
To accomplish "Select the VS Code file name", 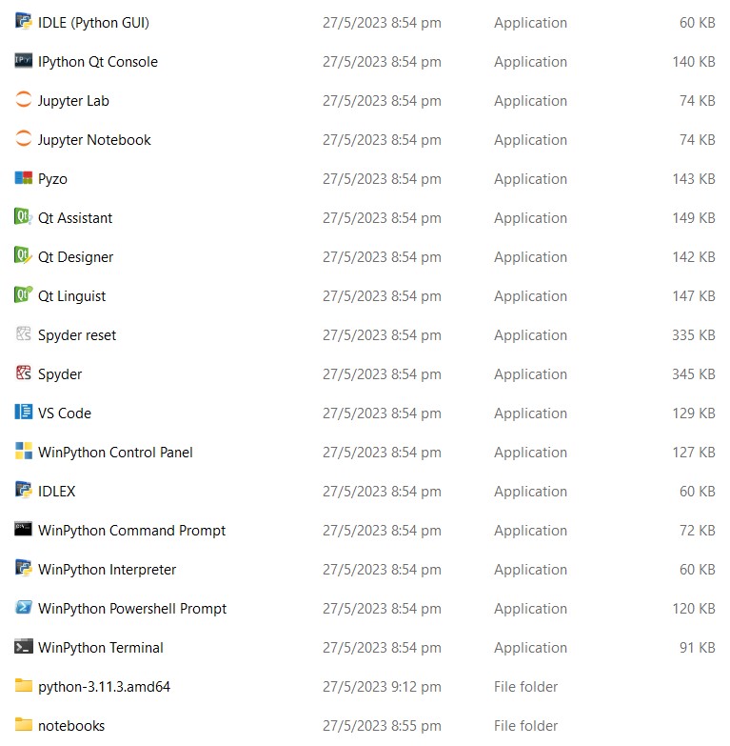I will pos(65,413).
